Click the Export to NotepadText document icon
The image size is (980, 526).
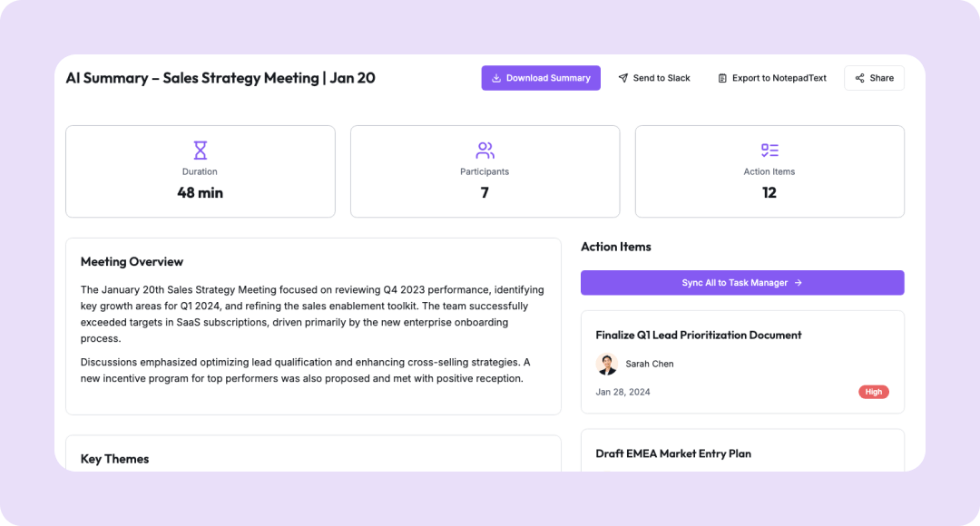(722, 78)
